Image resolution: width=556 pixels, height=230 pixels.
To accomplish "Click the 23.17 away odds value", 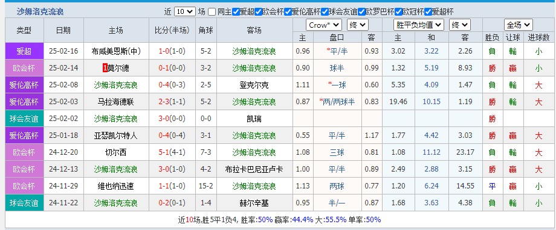I will (x=465, y=152).
